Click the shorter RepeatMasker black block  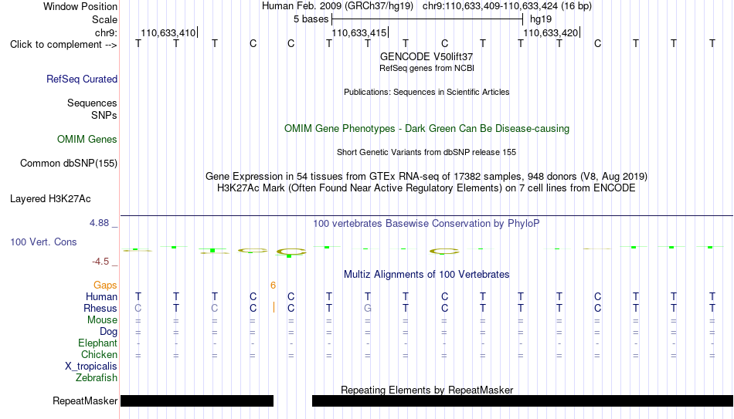pos(197,400)
